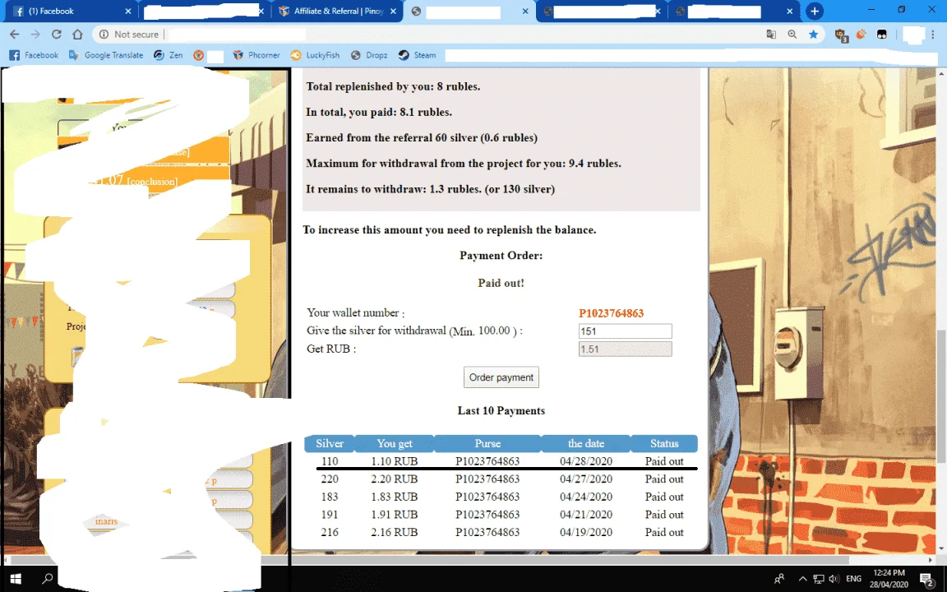The height and width of the screenshot is (592, 947).
Task: Reload the page with the refresh icon
Action: (x=56, y=35)
